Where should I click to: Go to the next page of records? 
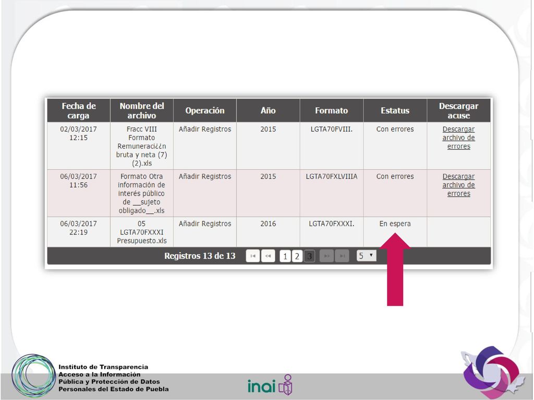click(x=326, y=256)
